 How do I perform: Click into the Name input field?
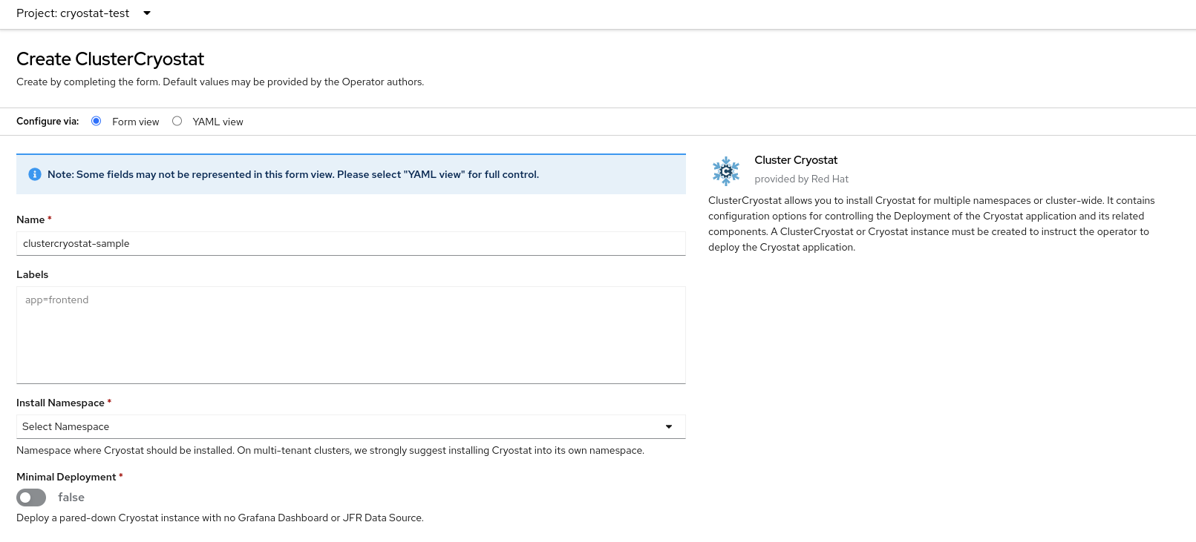350,243
